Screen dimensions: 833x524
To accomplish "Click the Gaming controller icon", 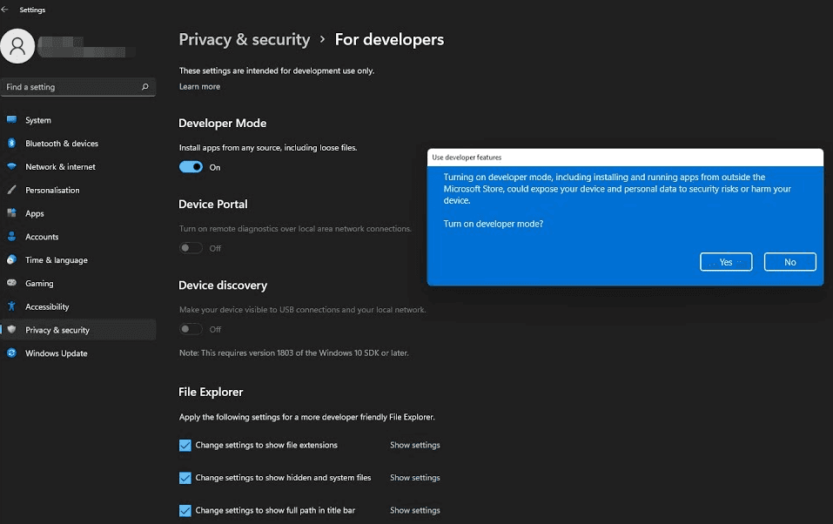I will pos(11,283).
